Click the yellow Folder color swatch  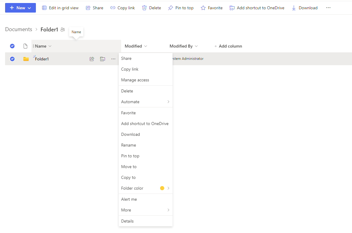(x=162, y=188)
